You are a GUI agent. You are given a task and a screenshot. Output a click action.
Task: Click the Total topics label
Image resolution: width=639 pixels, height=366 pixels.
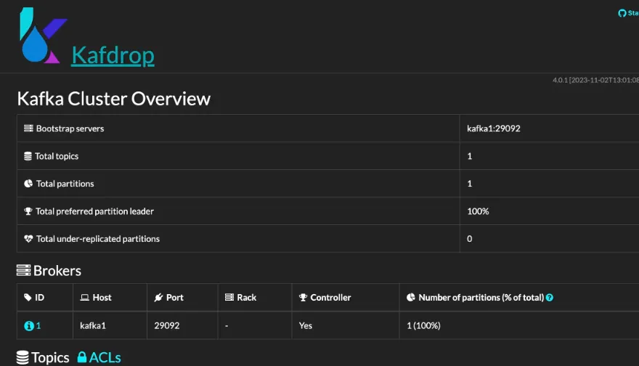tap(57, 156)
